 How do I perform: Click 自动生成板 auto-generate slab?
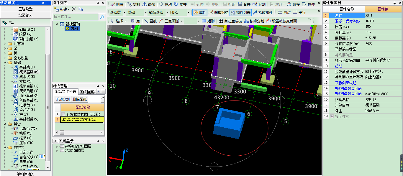pyautogui.click(x=230, y=21)
